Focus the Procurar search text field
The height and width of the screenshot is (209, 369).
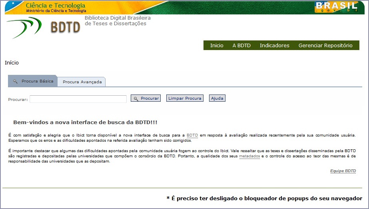78,99
